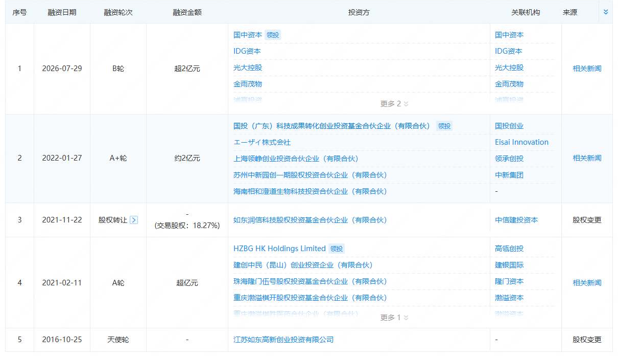Expand 更多 1 investors in row 4

(x=394, y=318)
